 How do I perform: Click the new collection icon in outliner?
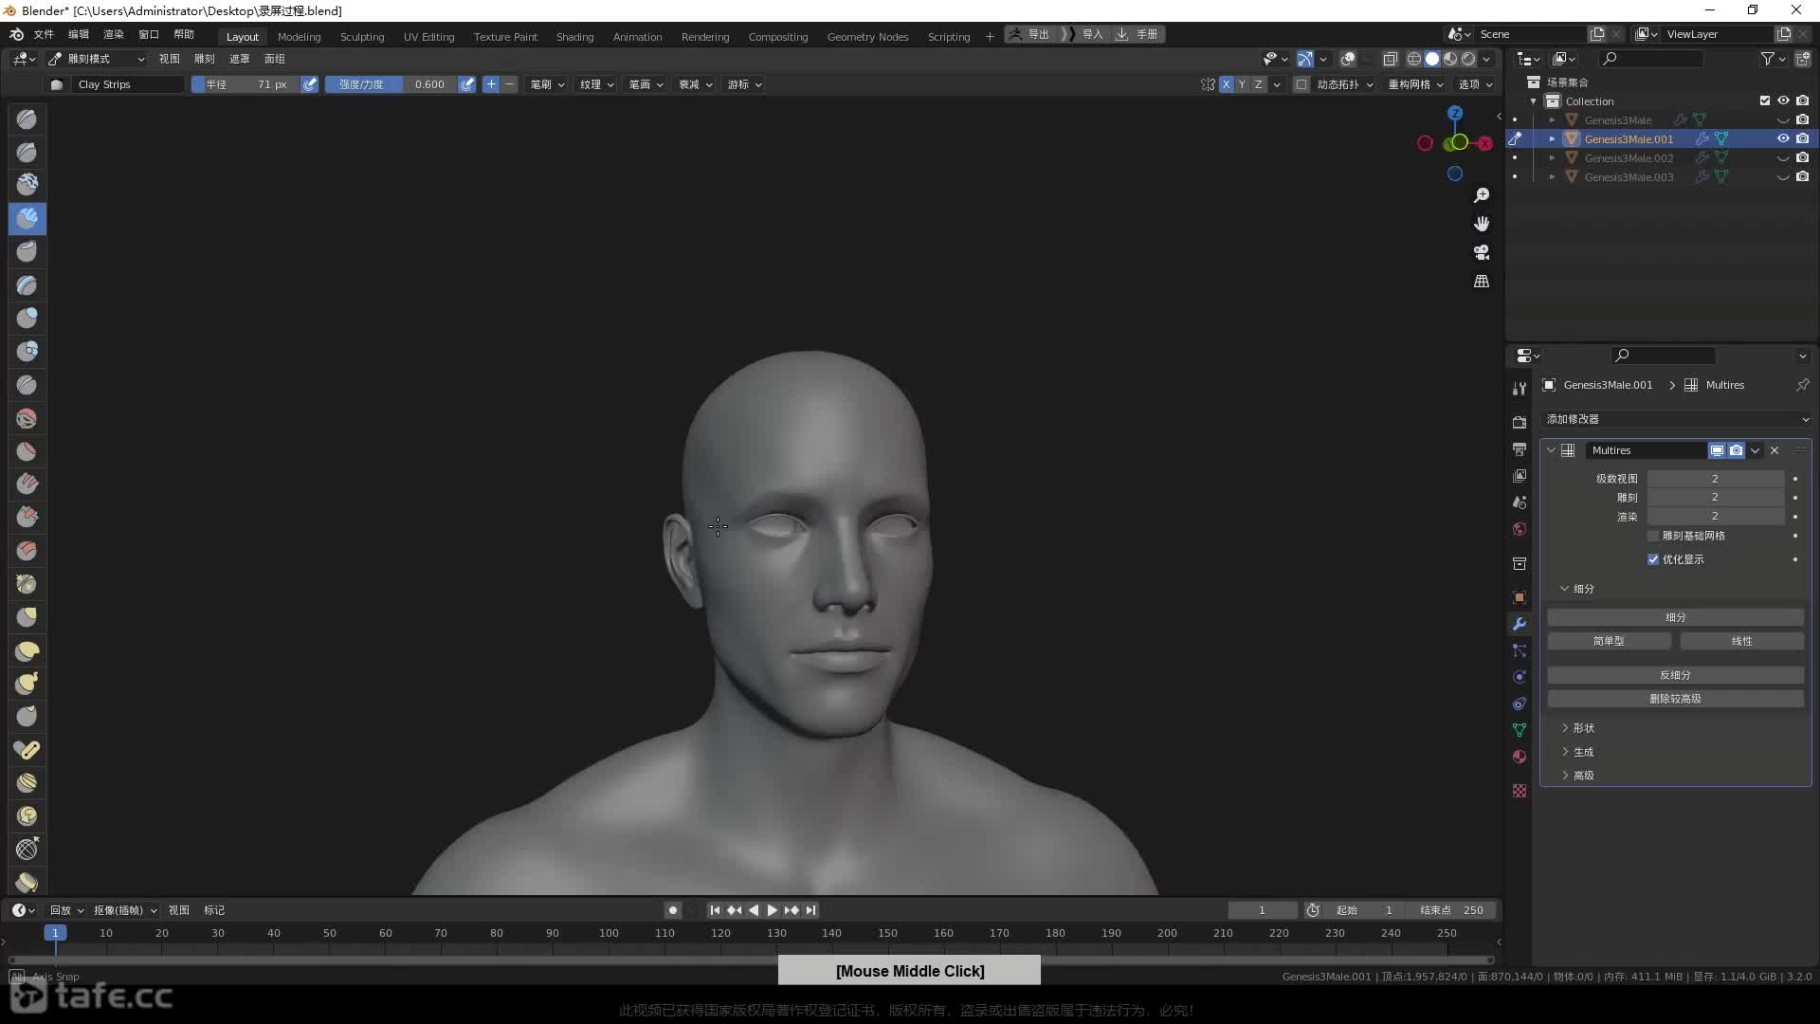coord(1803,59)
